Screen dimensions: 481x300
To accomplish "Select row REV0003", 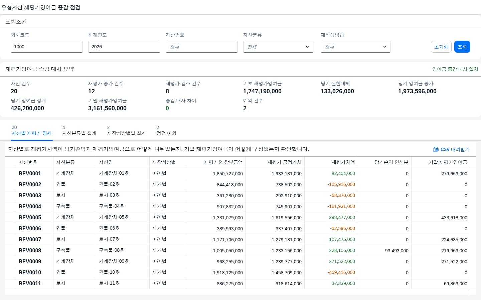I will click(238, 195).
